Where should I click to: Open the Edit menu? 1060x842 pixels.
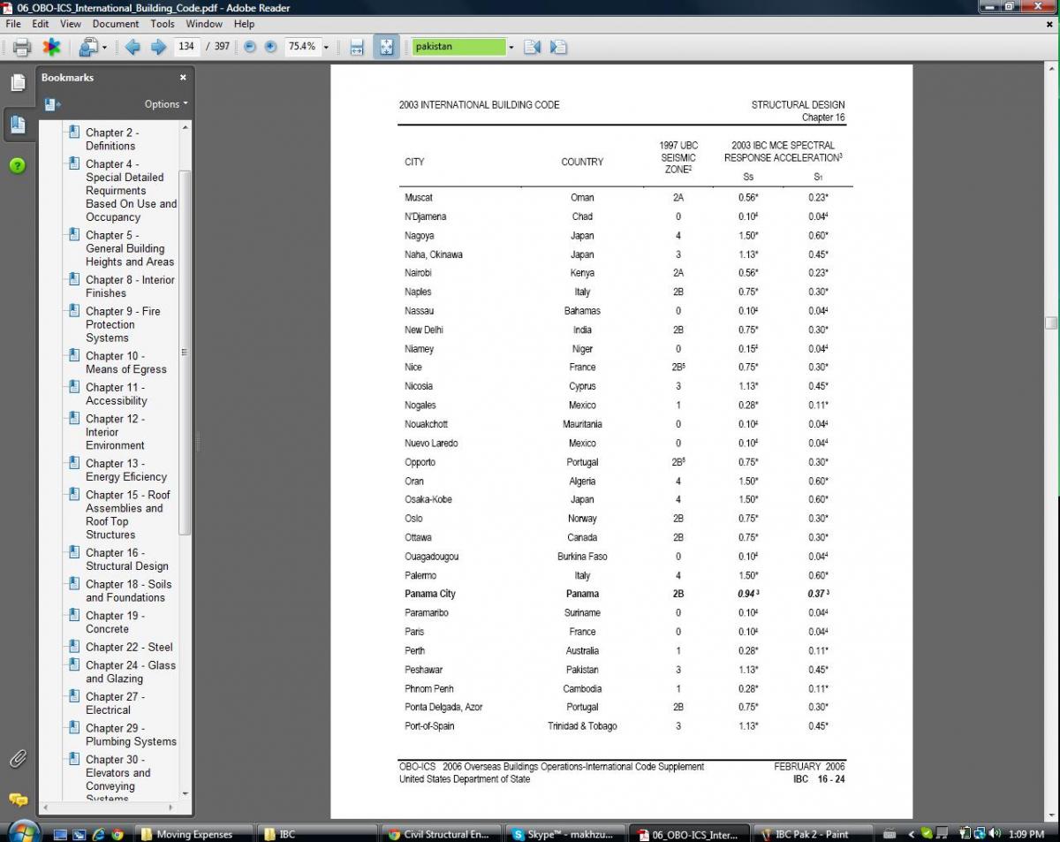tap(41, 24)
